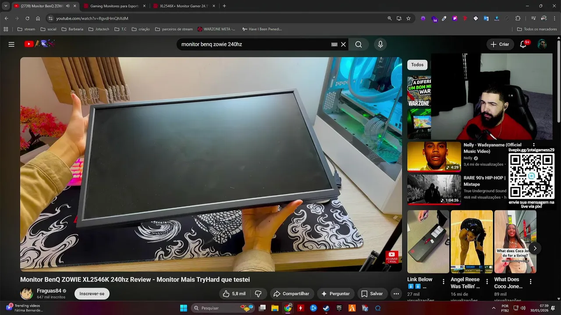
Task: Open Chrome zoom magnifier in address bar
Action: coord(390,18)
